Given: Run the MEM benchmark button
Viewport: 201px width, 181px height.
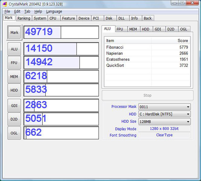Looking at the screenshot, I should (x=14, y=76).
